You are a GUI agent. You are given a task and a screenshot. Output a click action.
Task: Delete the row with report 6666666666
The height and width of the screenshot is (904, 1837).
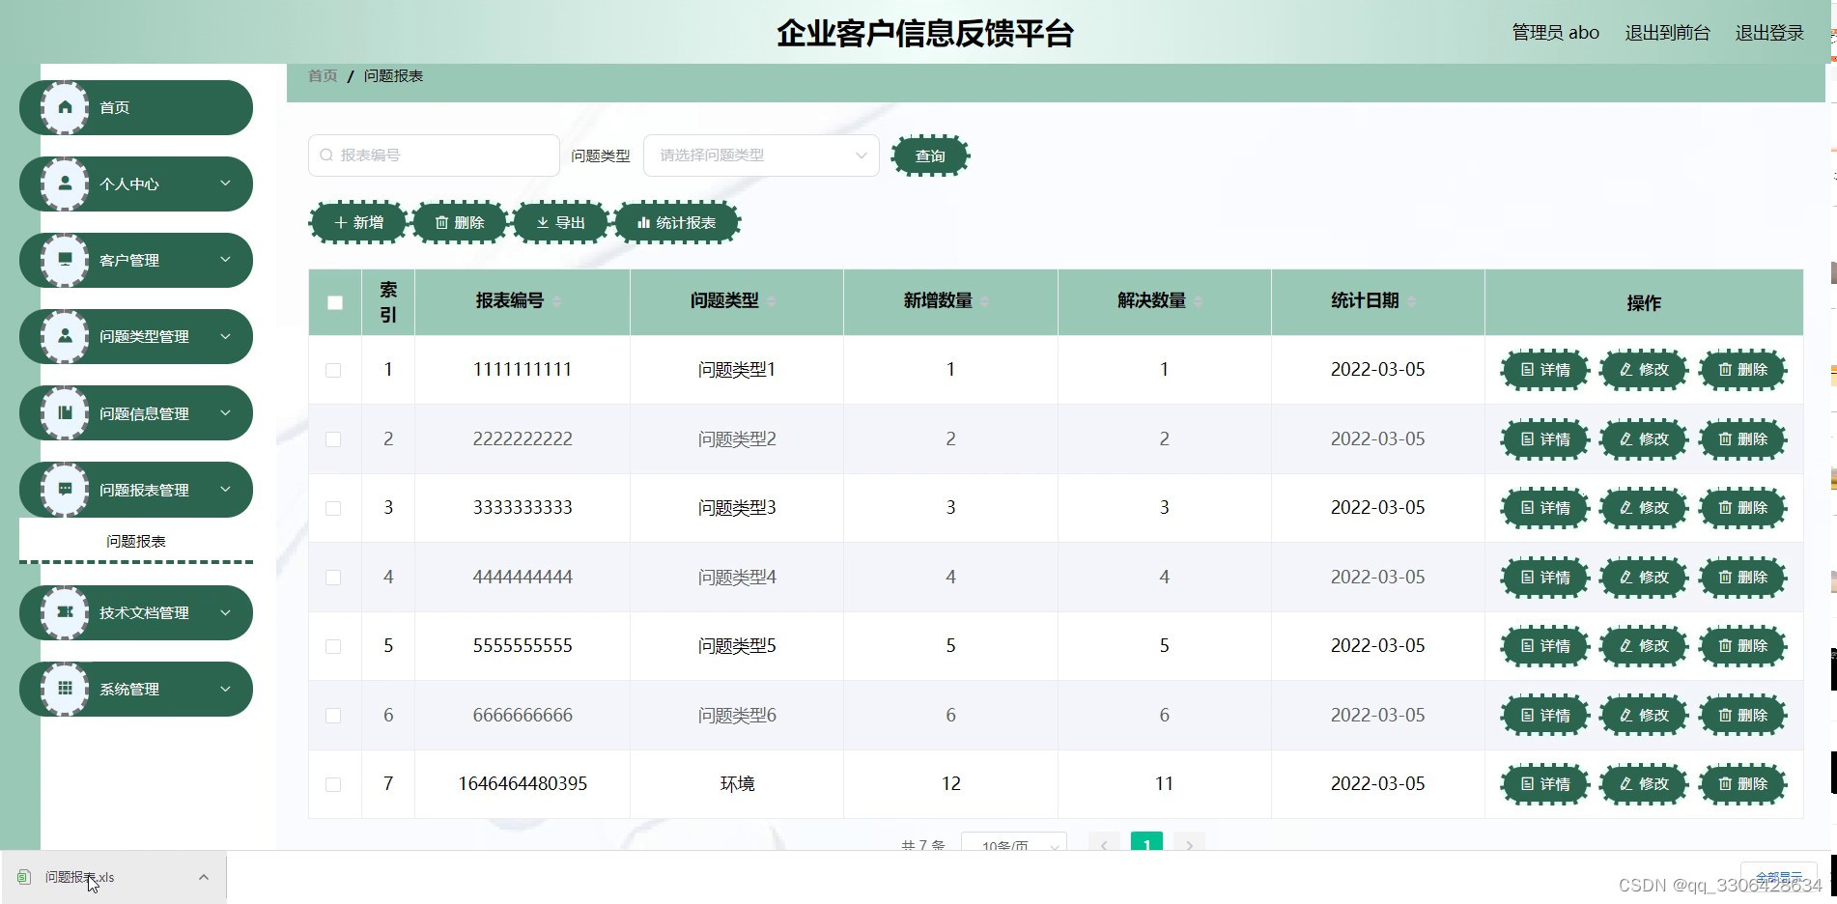click(1743, 716)
